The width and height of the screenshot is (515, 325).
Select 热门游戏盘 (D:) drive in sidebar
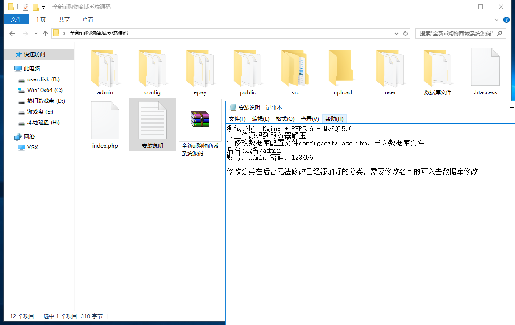[46, 101]
